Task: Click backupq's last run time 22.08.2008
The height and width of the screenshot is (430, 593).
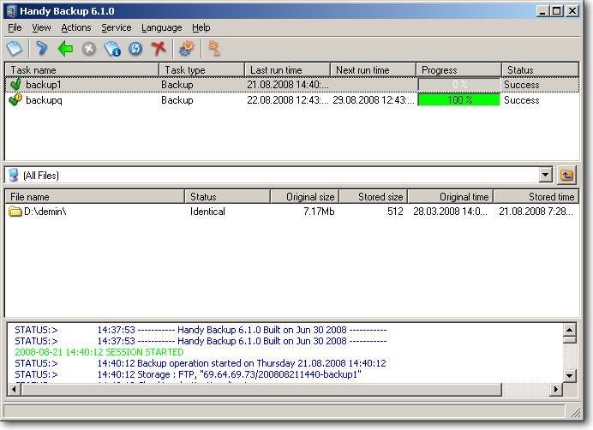Action: click(x=288, y=100)
